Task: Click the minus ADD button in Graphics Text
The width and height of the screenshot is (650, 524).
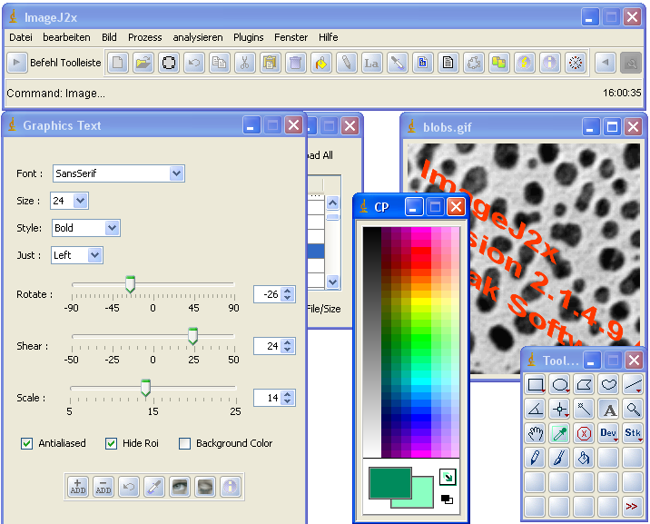Action: (103, 486)
